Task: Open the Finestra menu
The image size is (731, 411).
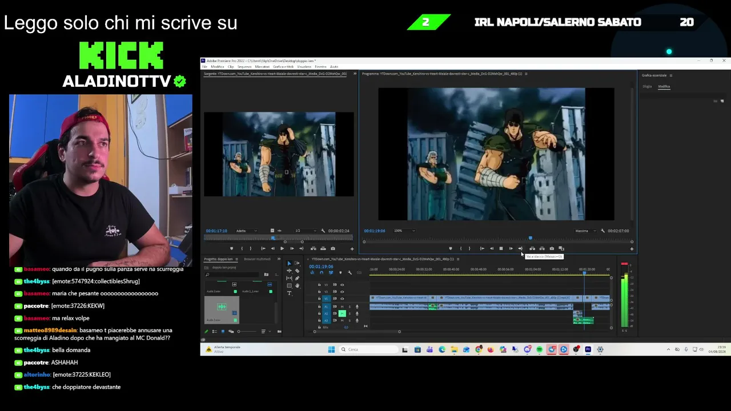Action: point(320,67)
